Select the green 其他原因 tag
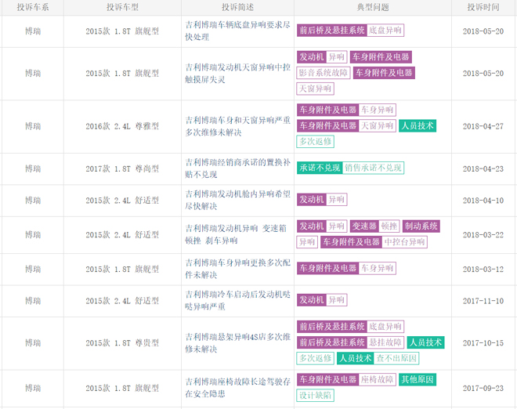Viewport: 517px width, 409px height. 418,379
